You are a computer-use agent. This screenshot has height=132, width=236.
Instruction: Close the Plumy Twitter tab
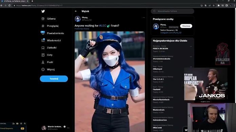27,1
